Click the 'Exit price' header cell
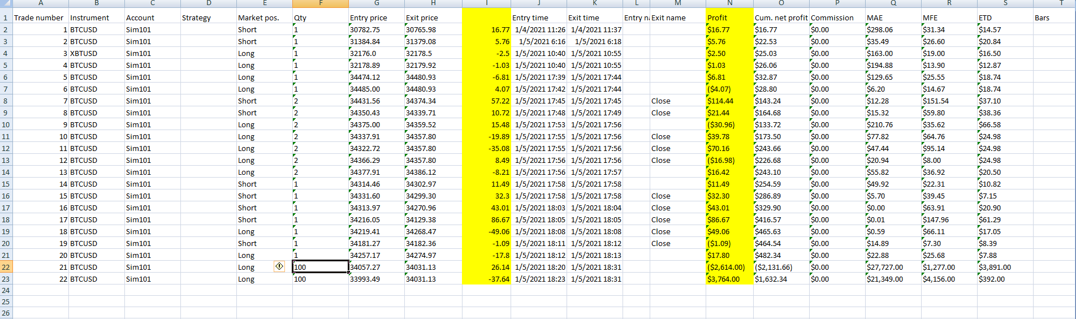Viewport: 1076px width, 319px height. (x=433, y=18)
